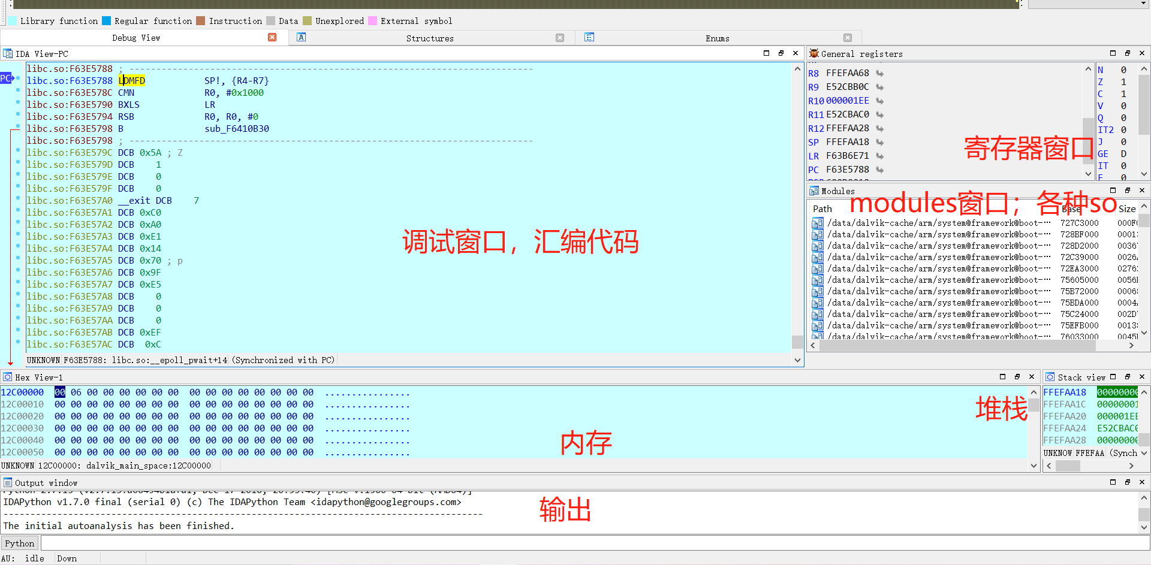Image resolution: width=1151 pixels, height=565 pixels.
Task: Click the Hex View-1 panel icon
Action: click(7, 377)
